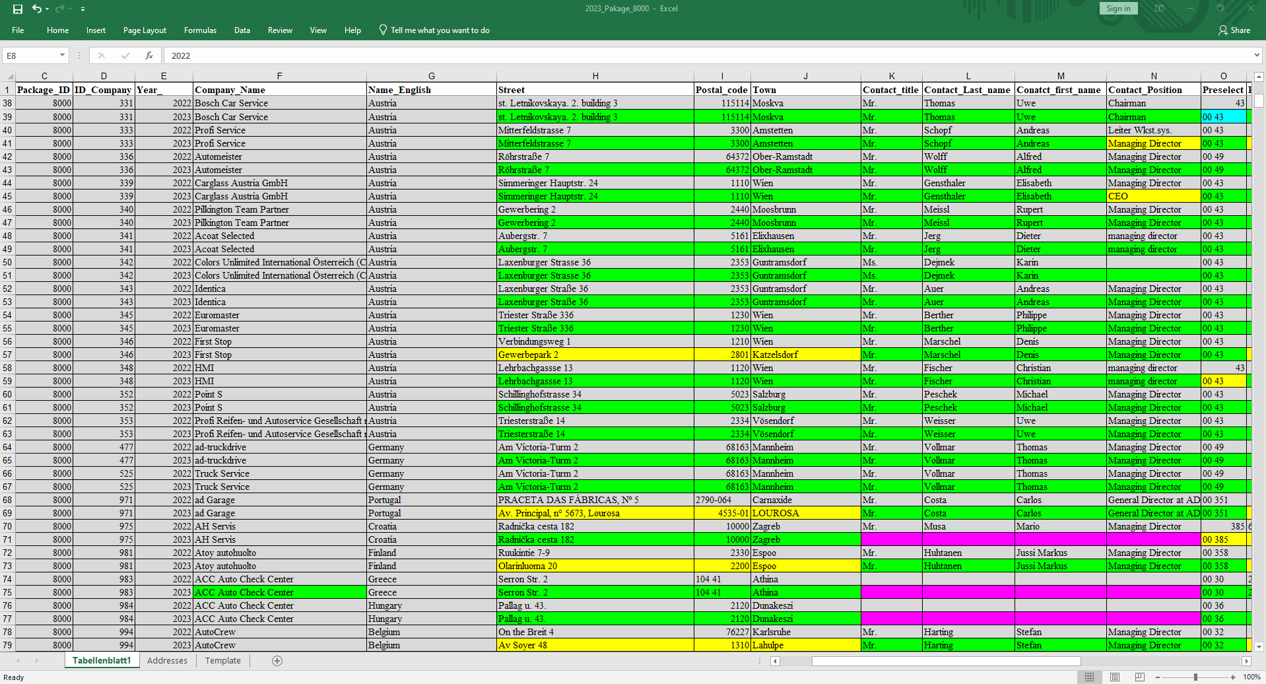Image resolution: width=1266 pixels, height=684 pixels.
Task: Click the lightbulb Tell me icon
Action: tap(383, 30)
